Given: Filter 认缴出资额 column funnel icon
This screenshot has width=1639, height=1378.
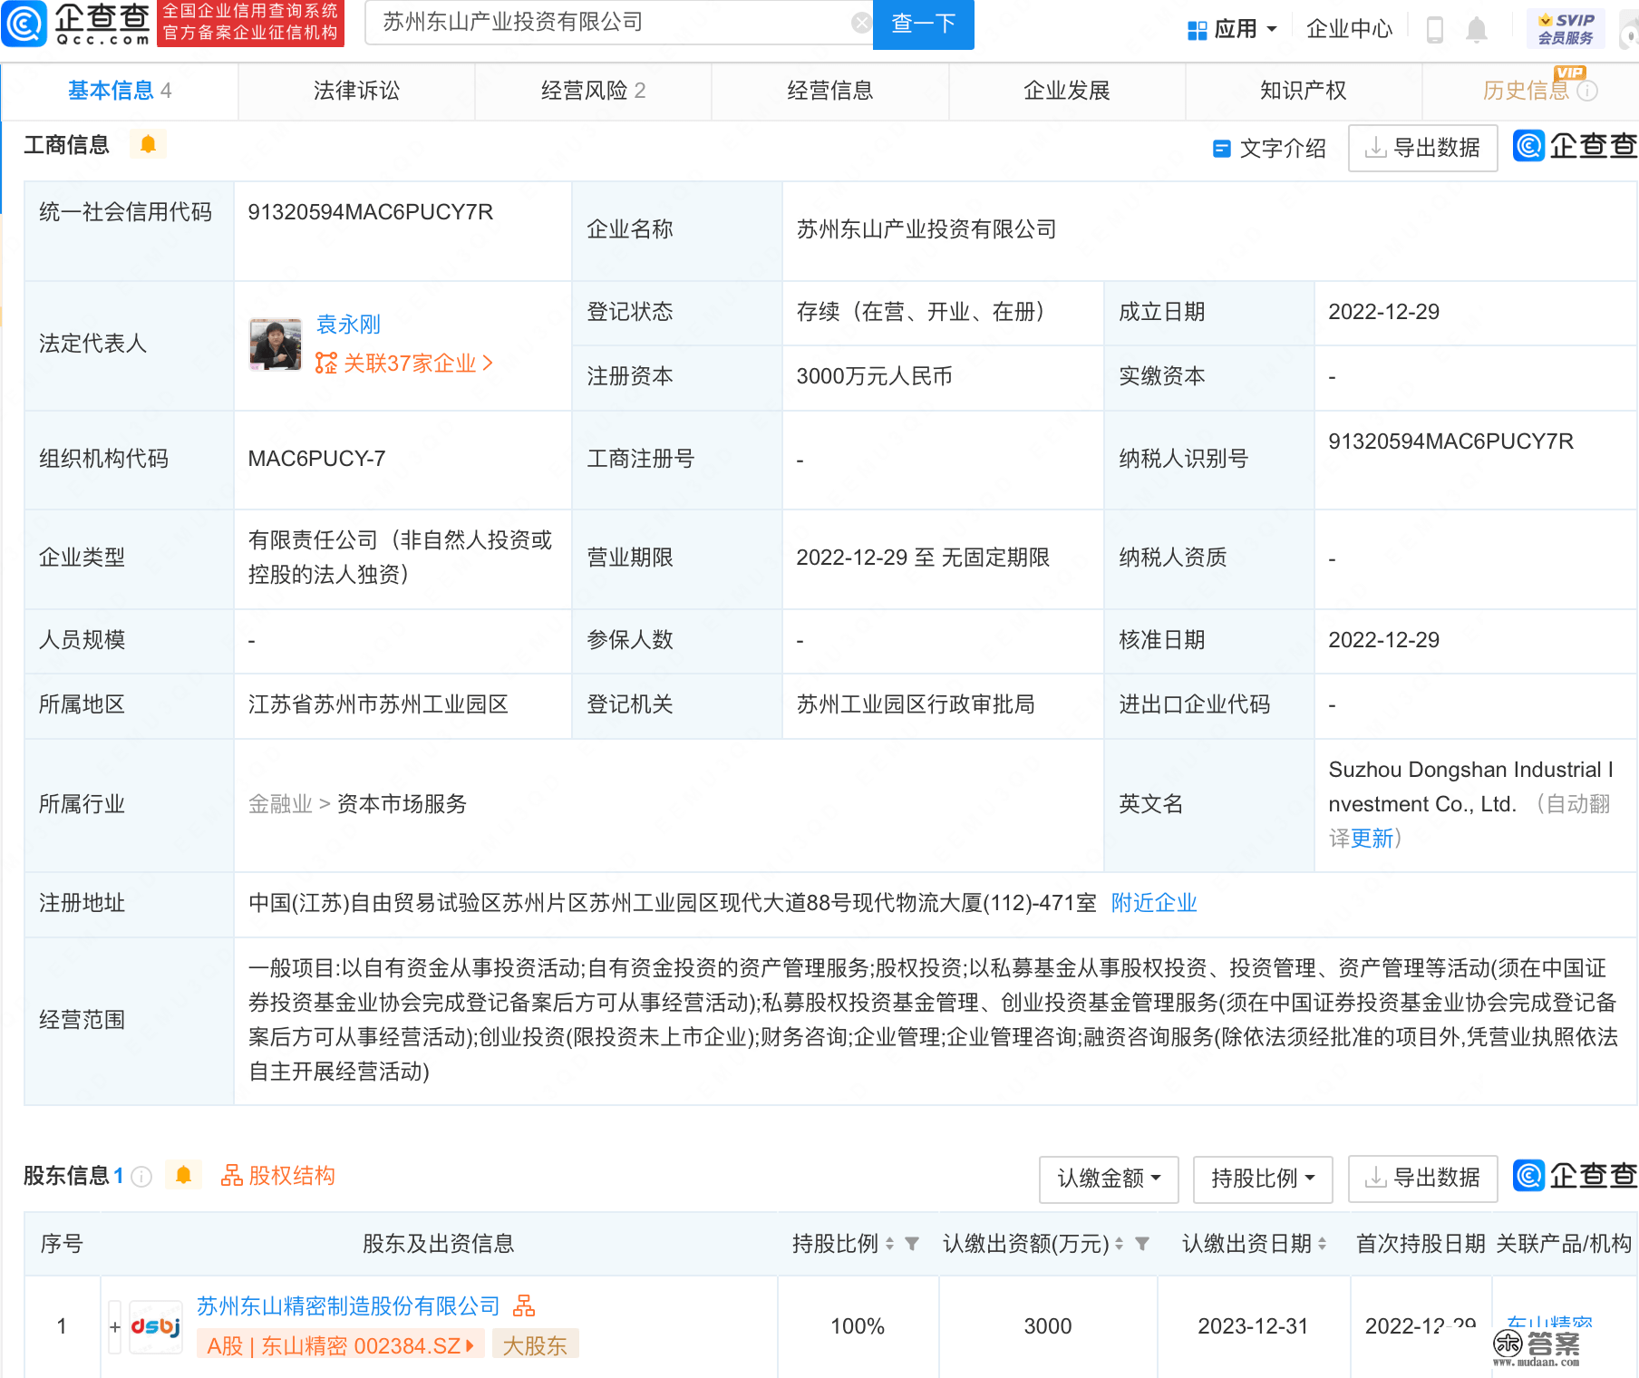Looking at the screenshot, I should coord(1142,1244).
